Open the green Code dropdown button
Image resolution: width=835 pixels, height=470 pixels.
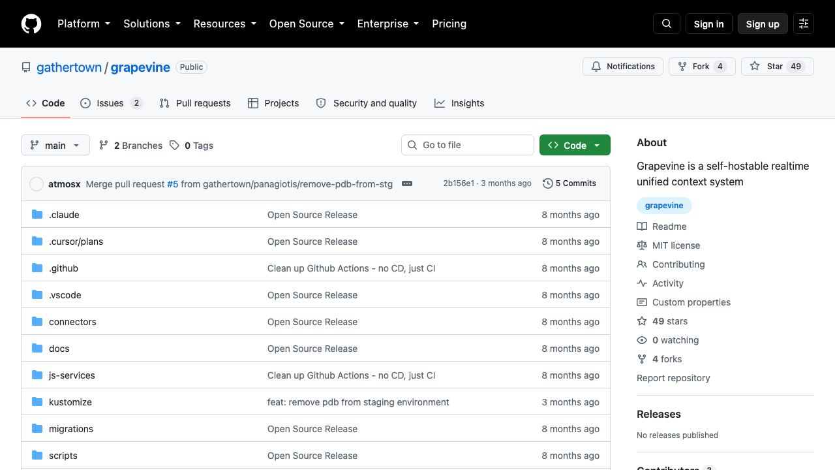[x=575, y=145]
